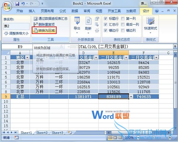Switch to Page Layout view icon
Image resolution: width=178 pixels, height=142 pixels.
click(115, 138)
